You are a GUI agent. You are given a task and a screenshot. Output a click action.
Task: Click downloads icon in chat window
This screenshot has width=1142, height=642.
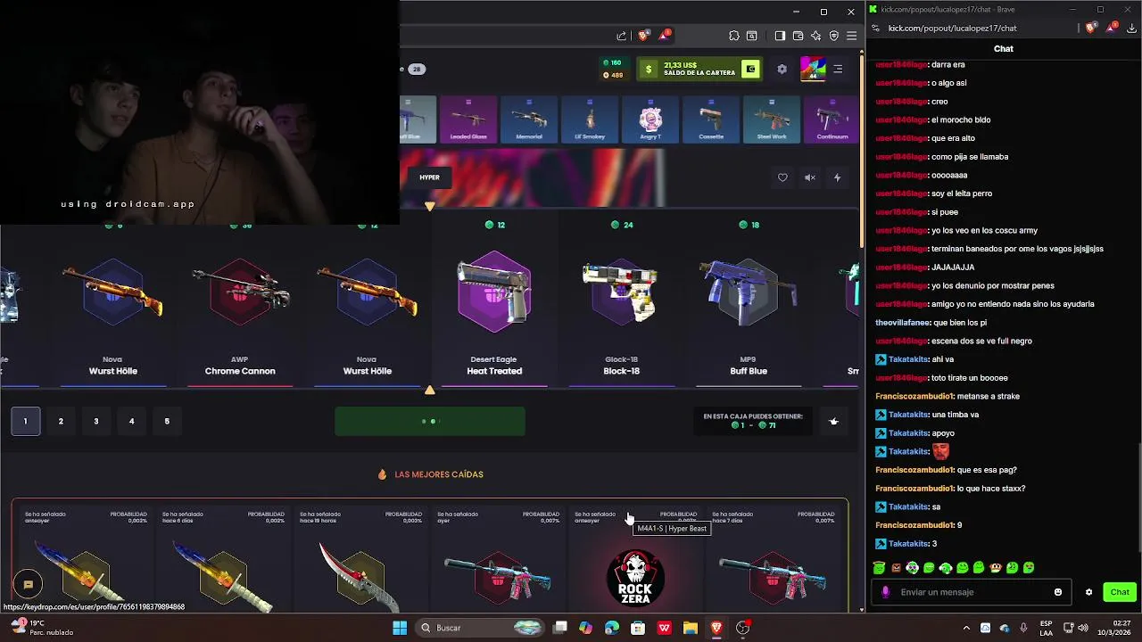click(1131, 28)
